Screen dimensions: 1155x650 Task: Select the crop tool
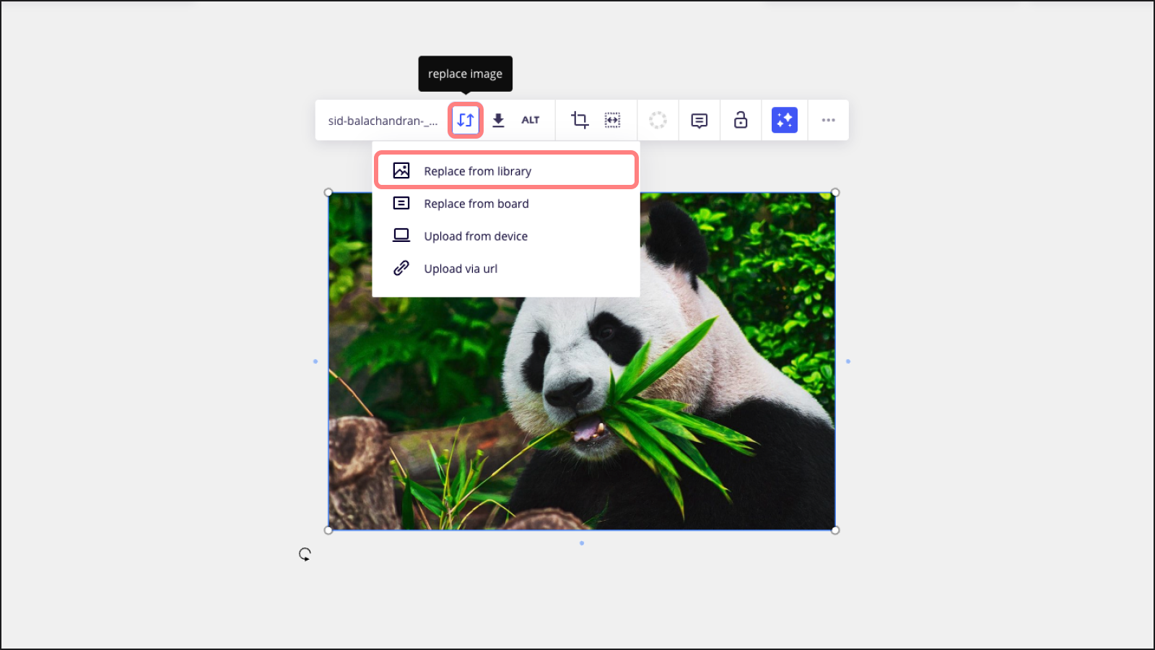[580, 120]
